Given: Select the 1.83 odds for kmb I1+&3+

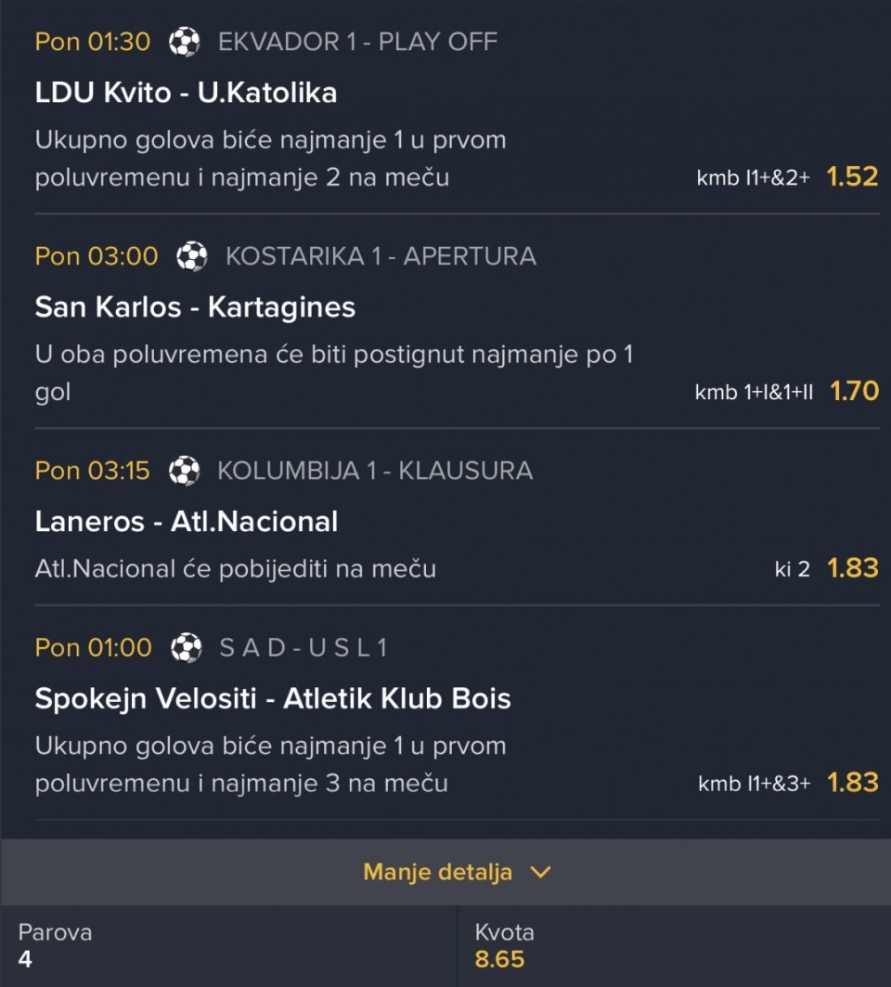Looking at the screenshot, I should coord(853,783).
